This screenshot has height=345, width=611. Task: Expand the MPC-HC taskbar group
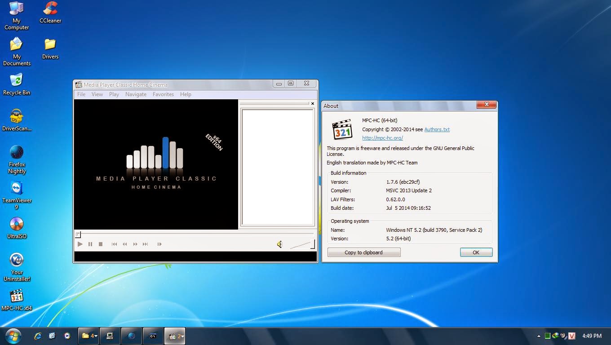click(x=175, y=336)
